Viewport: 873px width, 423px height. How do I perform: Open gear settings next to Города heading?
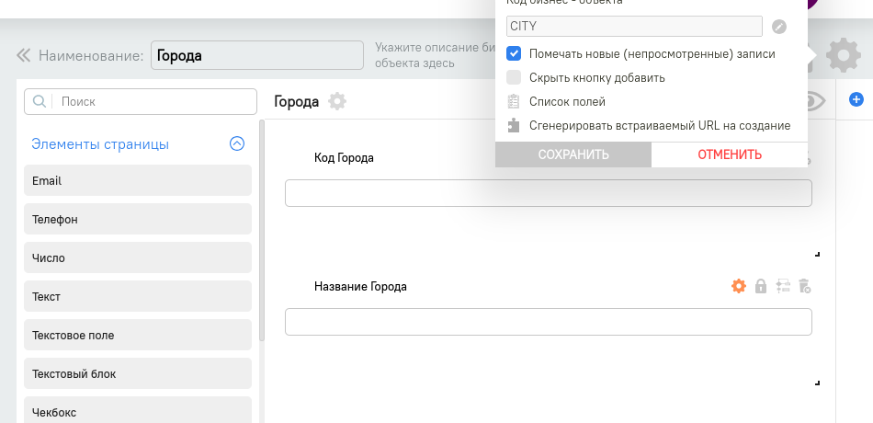[337, 101]
